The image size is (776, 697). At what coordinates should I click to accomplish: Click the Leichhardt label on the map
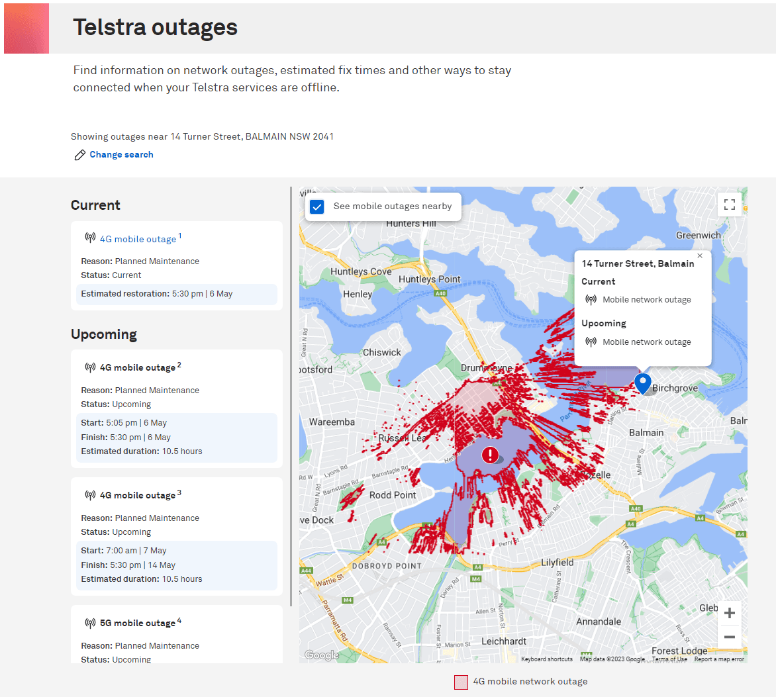pyautogui.click(x=504, y=641)
